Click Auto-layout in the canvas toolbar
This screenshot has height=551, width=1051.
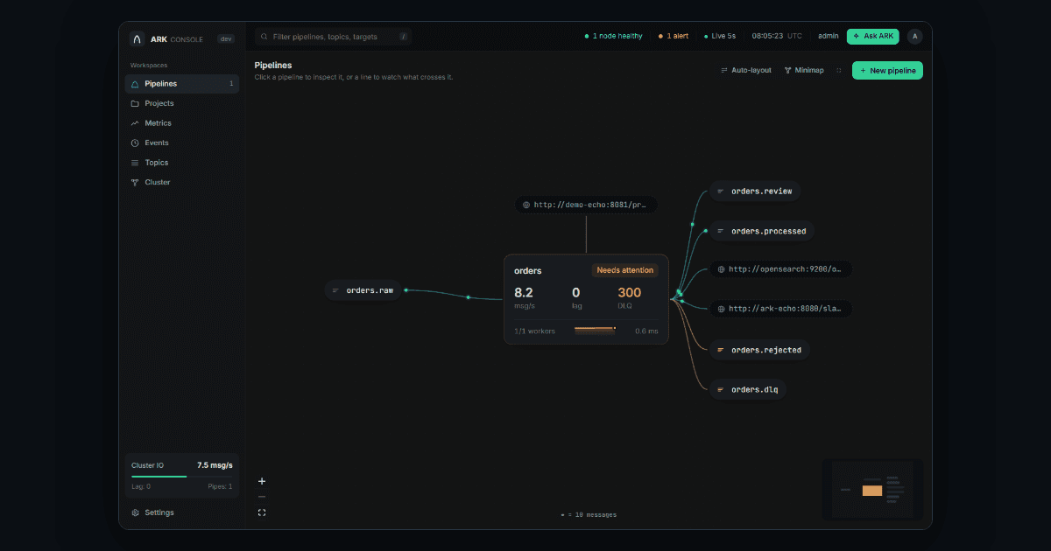coord(746,70)
